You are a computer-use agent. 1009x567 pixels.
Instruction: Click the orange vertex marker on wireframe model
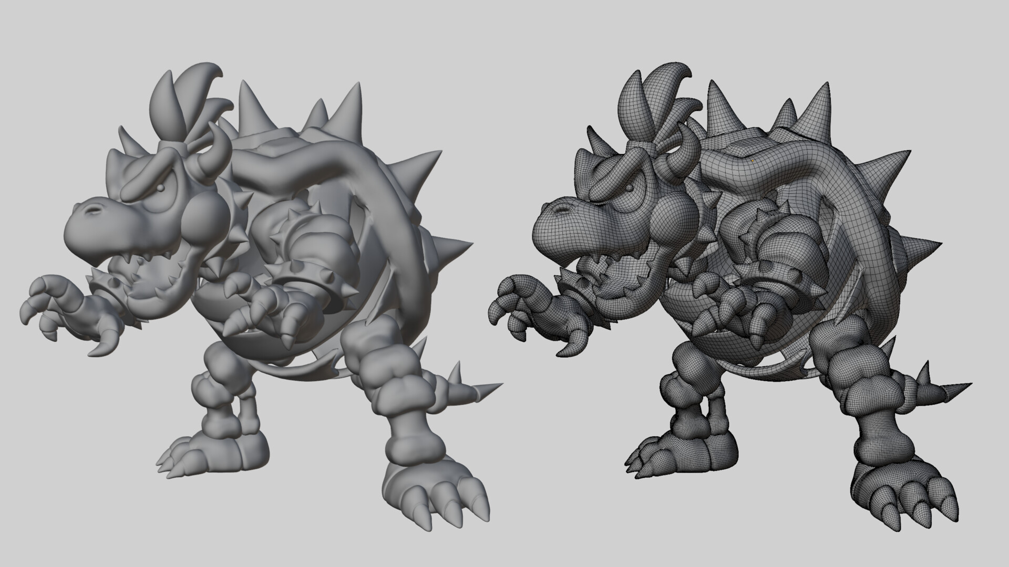tap(753, 161)
